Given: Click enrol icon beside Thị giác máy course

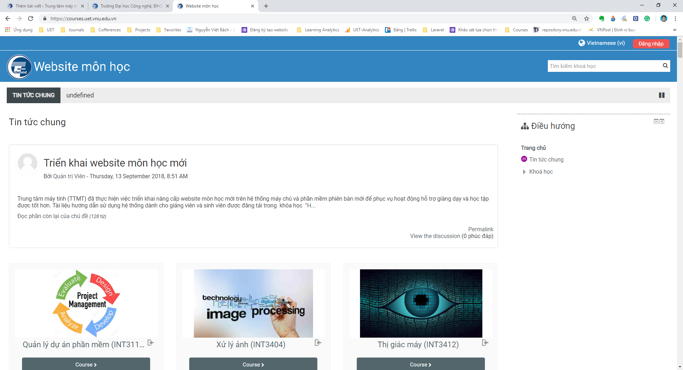Looking at the screenshot, I should click(x=485, y=343).
